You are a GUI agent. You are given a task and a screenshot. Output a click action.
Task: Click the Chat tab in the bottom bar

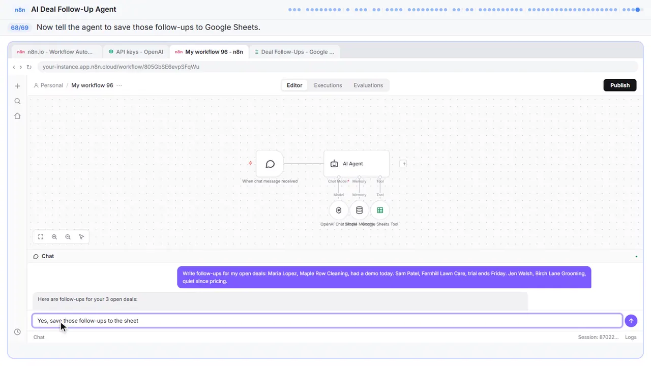[39, 337]
